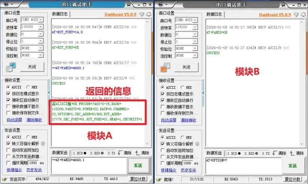Click the pin icon in left title bar

coord(128,4)
